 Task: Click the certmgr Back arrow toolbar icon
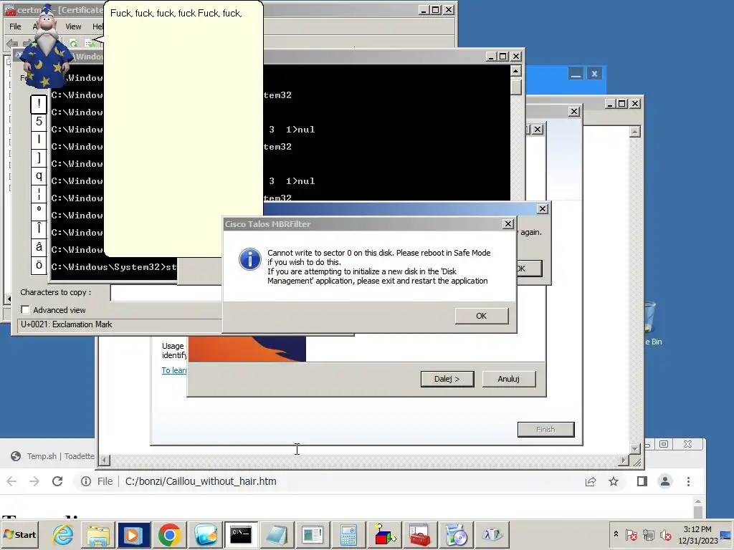(11, 44)
